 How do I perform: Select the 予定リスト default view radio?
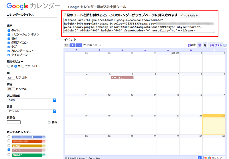click(x=23, y=66)
